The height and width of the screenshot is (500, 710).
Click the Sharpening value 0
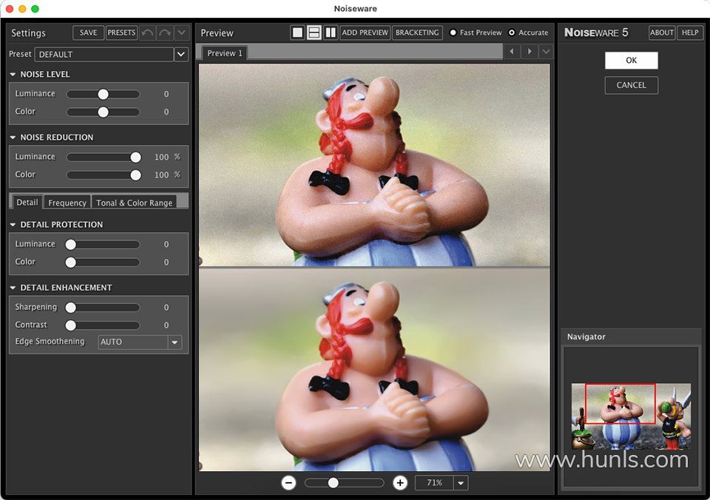[x=166, y=308]
